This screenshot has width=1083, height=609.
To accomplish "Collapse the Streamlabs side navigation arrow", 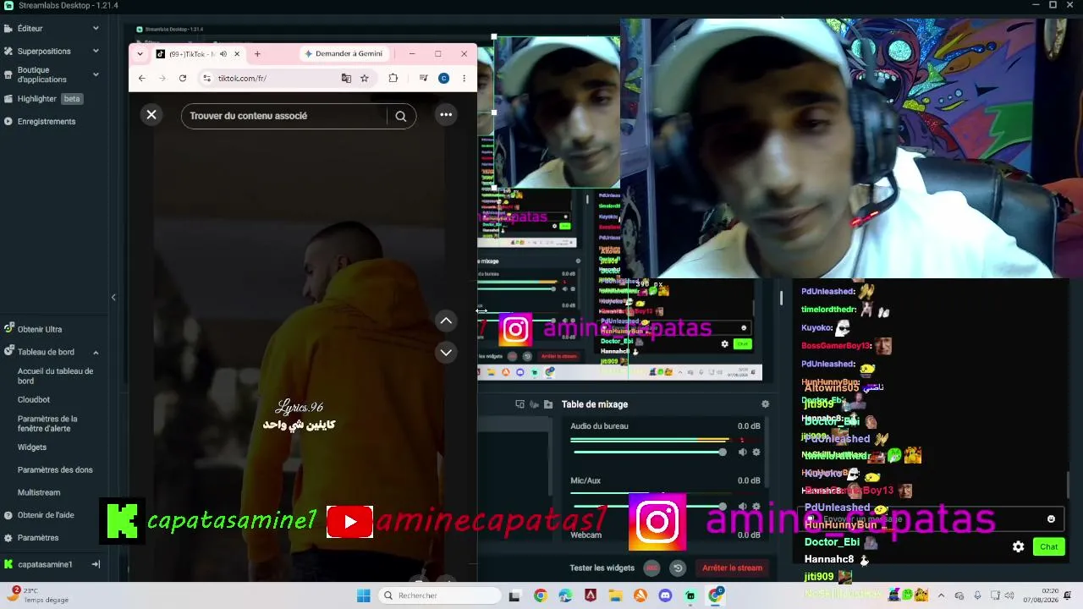I will [113, 297].
